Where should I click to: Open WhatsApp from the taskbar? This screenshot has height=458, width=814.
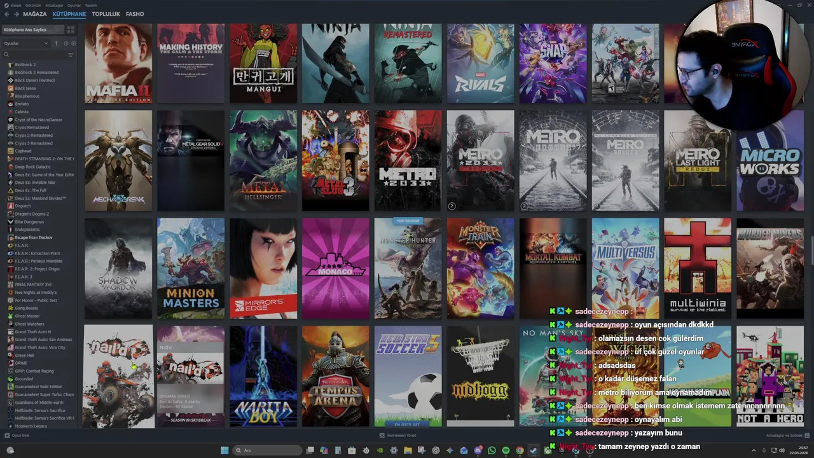pos(492,450)
